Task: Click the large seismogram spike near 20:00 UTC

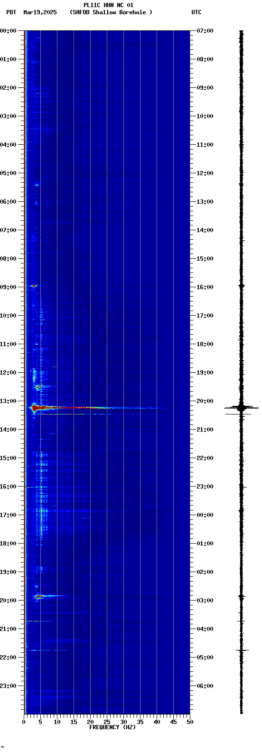Action: (x=241, y=407)
